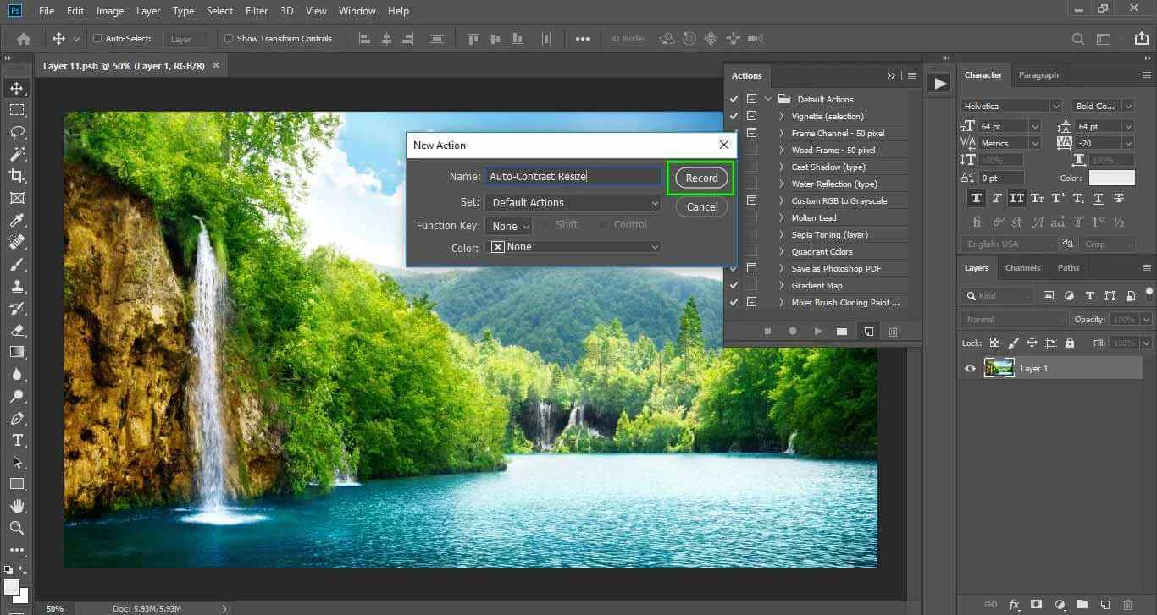Click the create new action icon
Image resolution: width=1157 pixels, height=615 pixels.
point(868,332)
